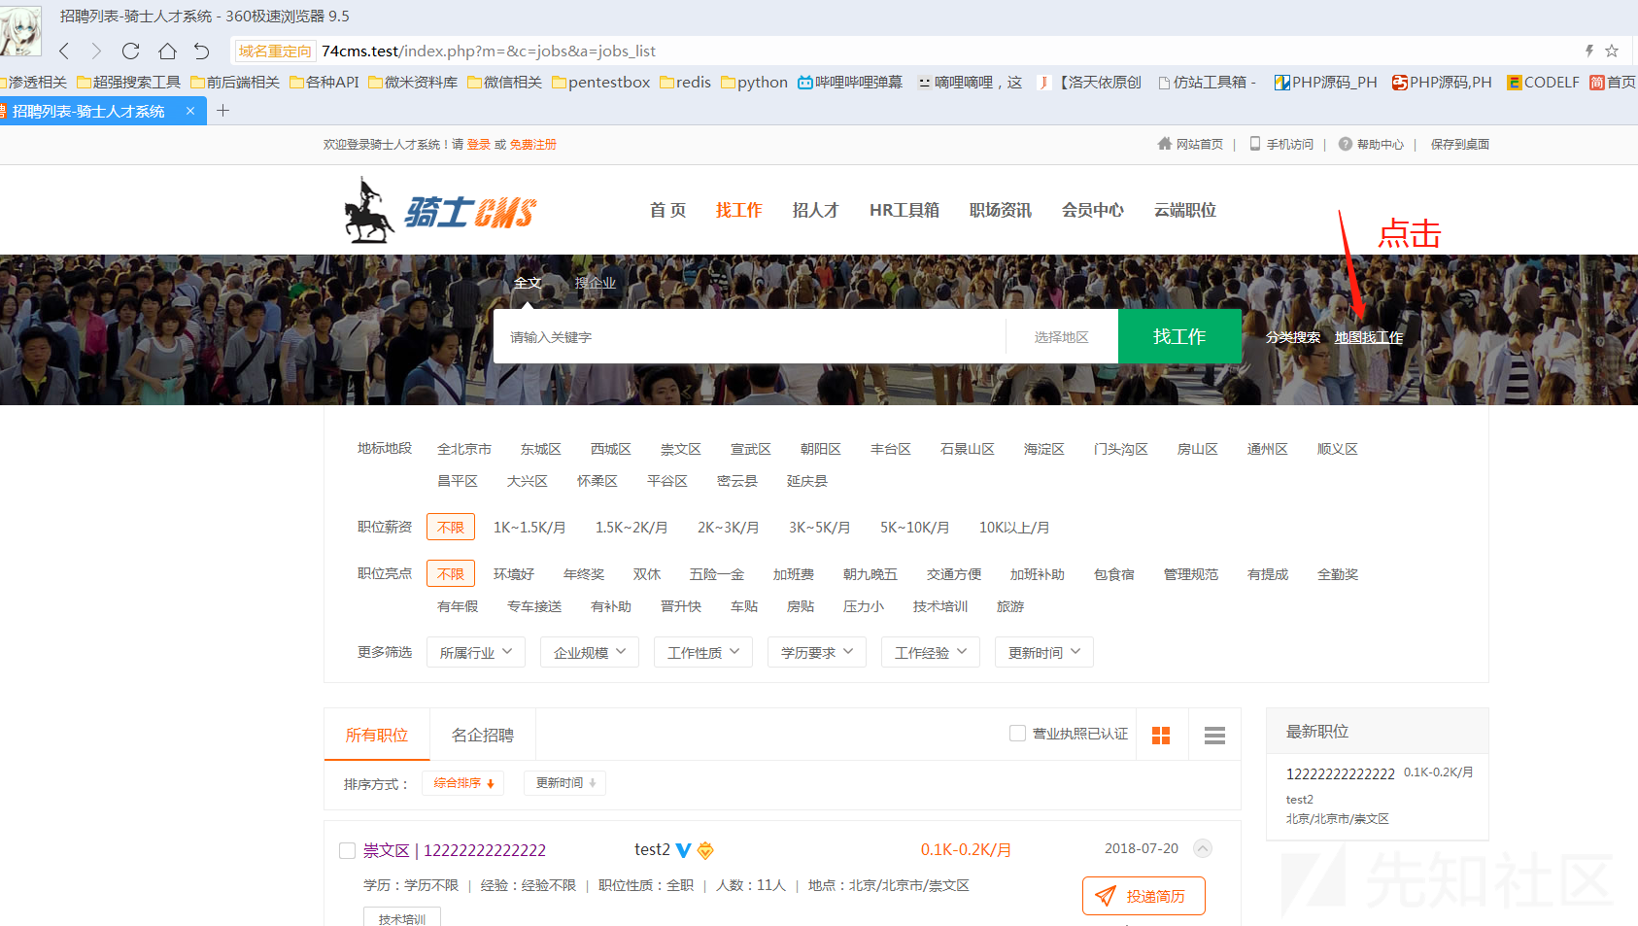Open the 帮助中心 help icon link

[x=1371, y=144]
